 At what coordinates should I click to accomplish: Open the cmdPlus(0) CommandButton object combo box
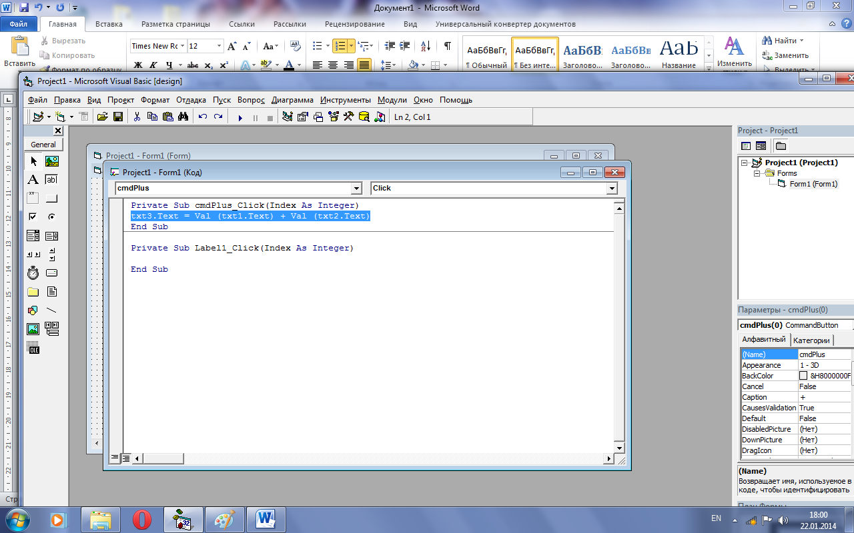pos(796,325)
